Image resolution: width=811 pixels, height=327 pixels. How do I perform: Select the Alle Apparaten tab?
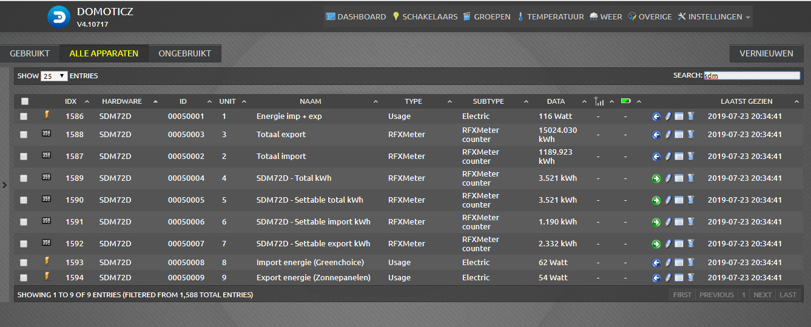tap(104, 53)
